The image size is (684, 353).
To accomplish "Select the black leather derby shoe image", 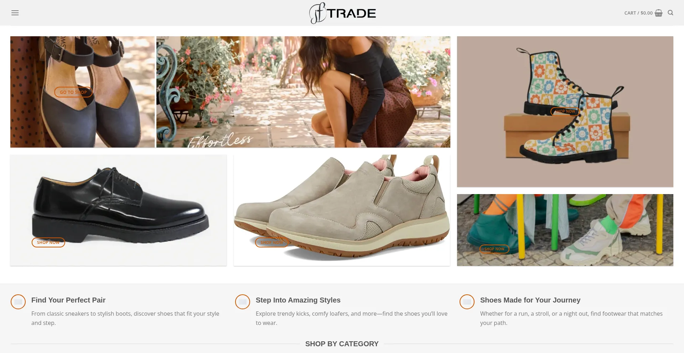I will (118, 210).
